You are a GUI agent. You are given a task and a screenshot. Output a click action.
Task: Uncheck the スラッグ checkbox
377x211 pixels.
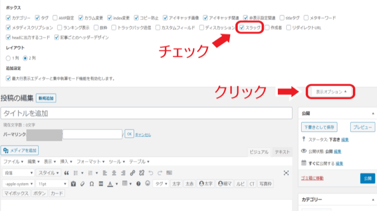tap(242, 27)
